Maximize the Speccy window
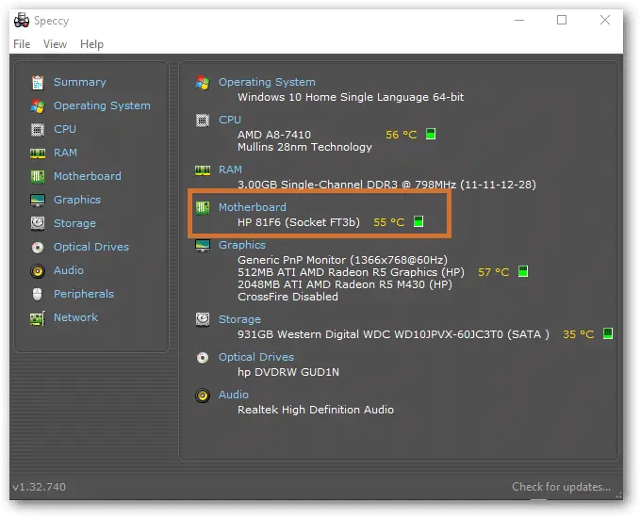Viewport: 640px width, 517px height. 562,20
